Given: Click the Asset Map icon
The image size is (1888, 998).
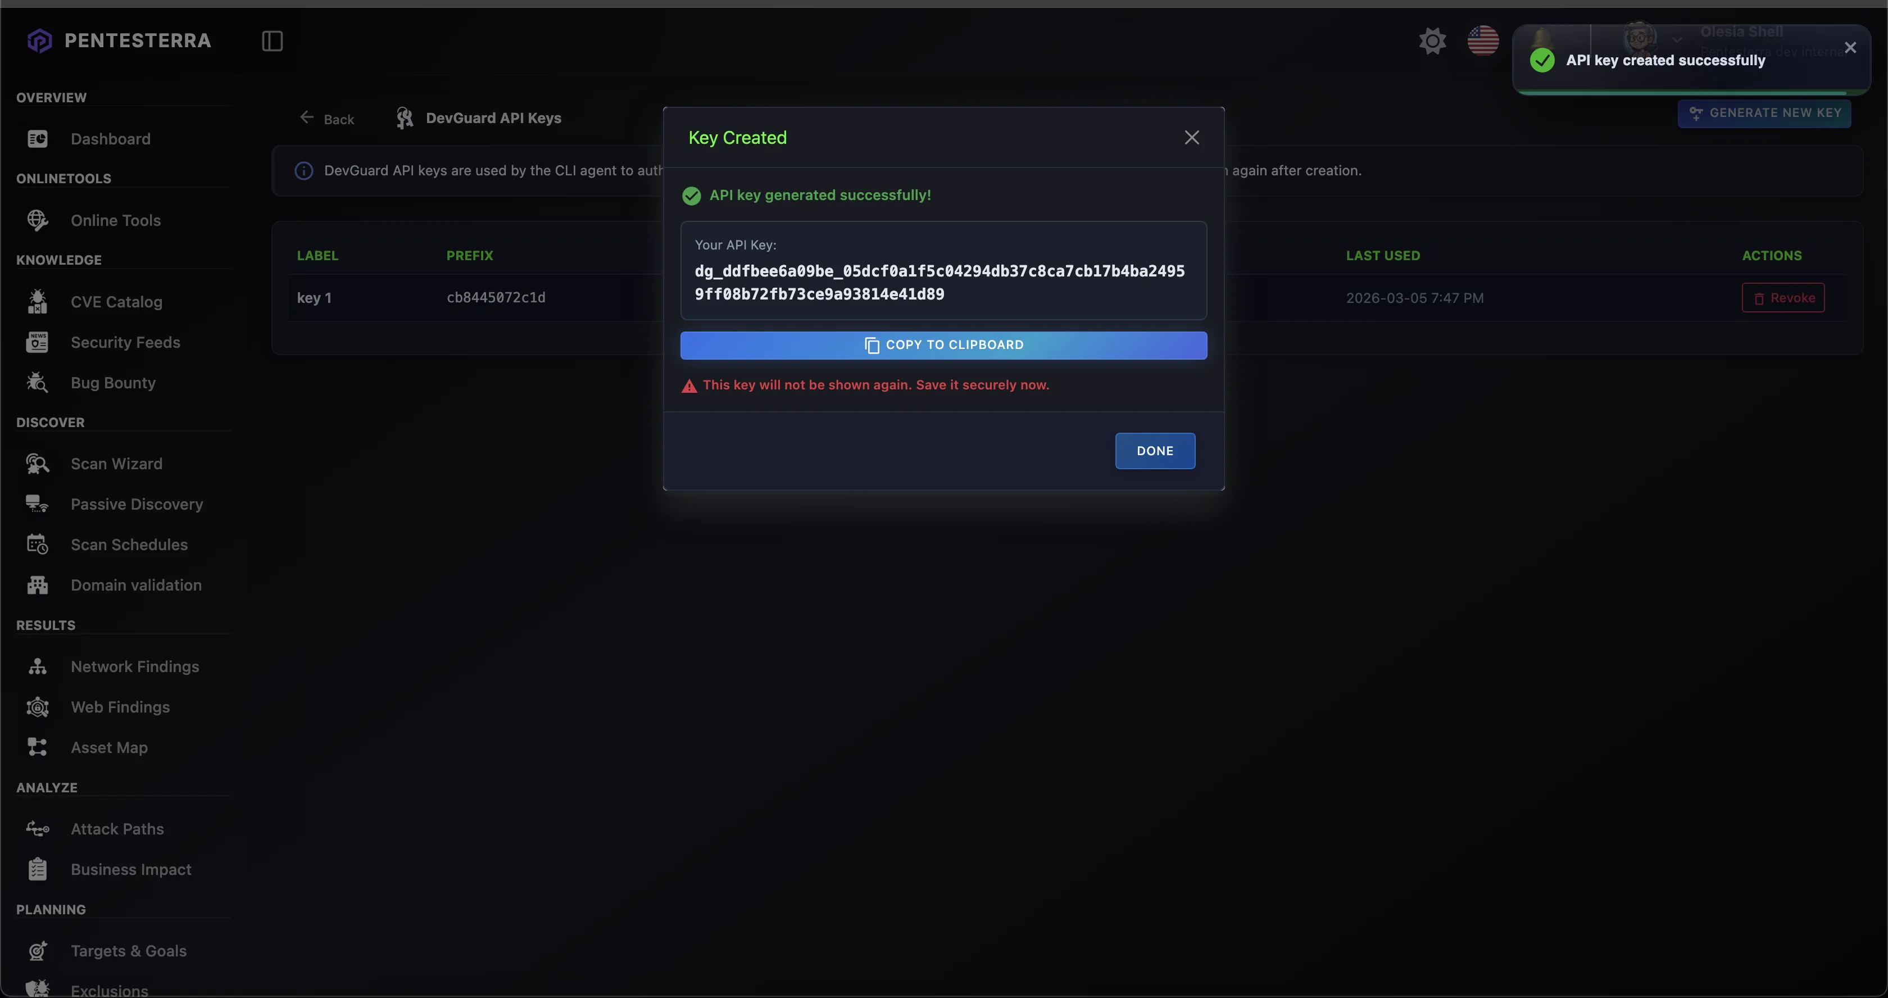Looking at the screenshot, I should coord(38,747).
